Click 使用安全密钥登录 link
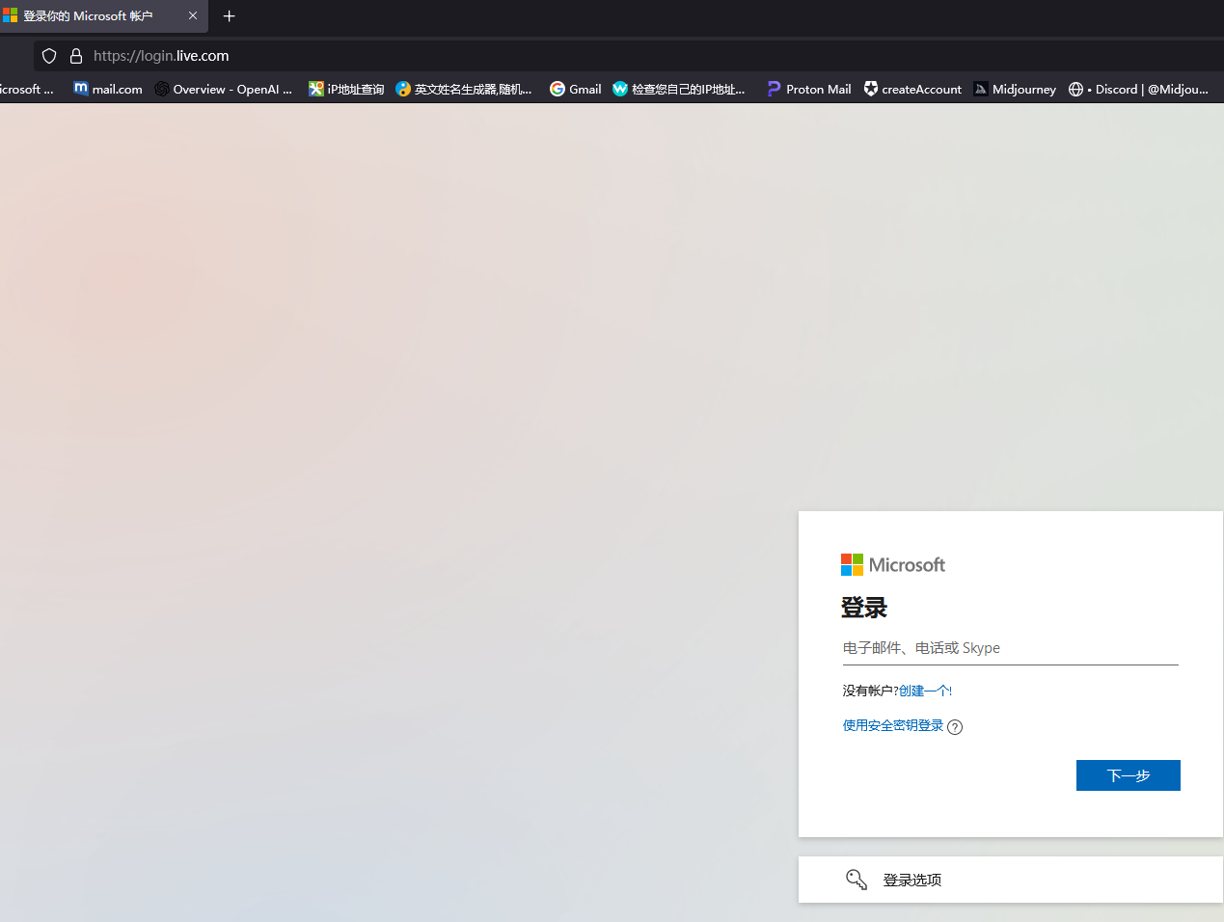 (x=893, y=725)
